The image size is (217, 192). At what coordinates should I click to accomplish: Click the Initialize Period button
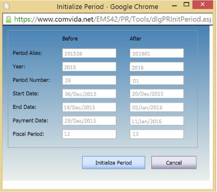tap(113, 163)
